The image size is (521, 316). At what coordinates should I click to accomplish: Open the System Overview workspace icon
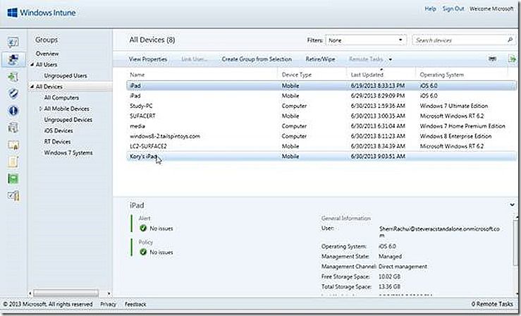13,42
